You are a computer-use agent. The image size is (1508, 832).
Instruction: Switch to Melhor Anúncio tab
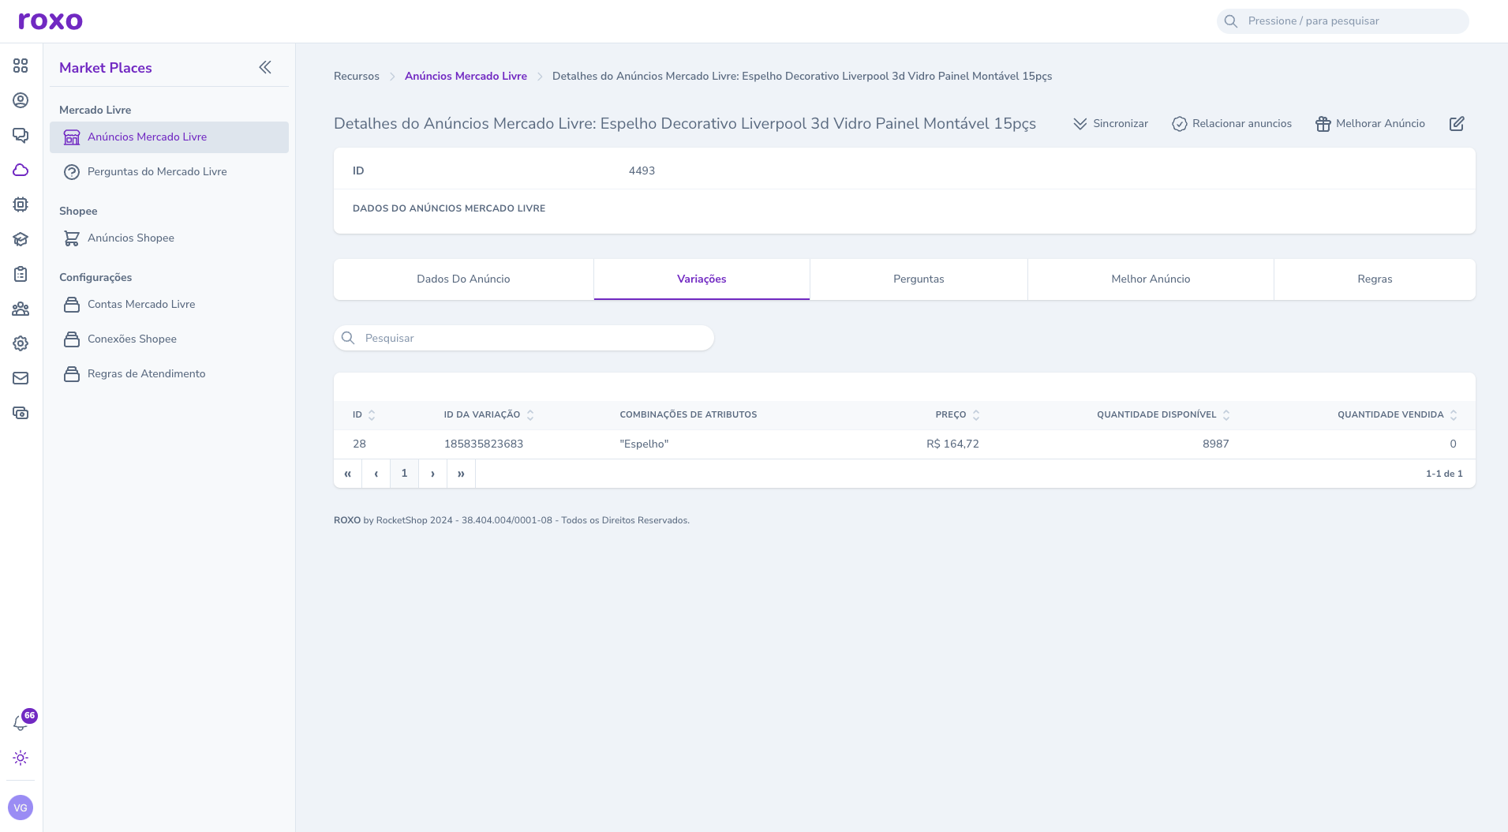coord(1151,279)
